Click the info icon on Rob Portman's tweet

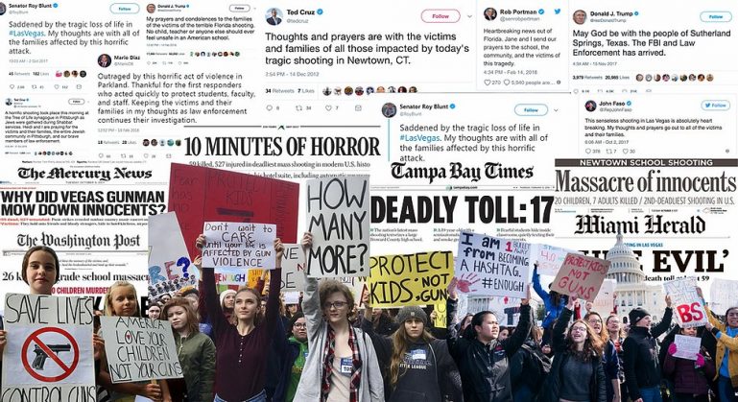(559, 83)
